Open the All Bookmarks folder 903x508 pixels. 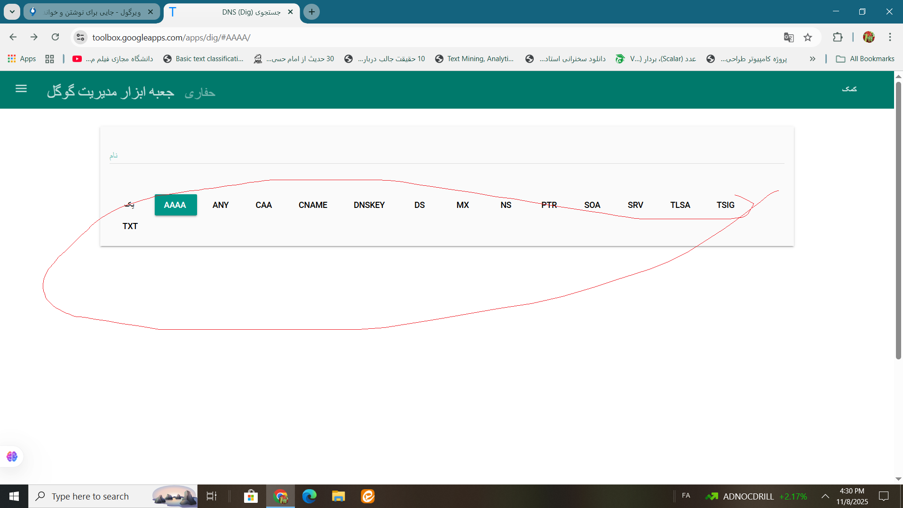pyautogui.click(x=865, y=59)
